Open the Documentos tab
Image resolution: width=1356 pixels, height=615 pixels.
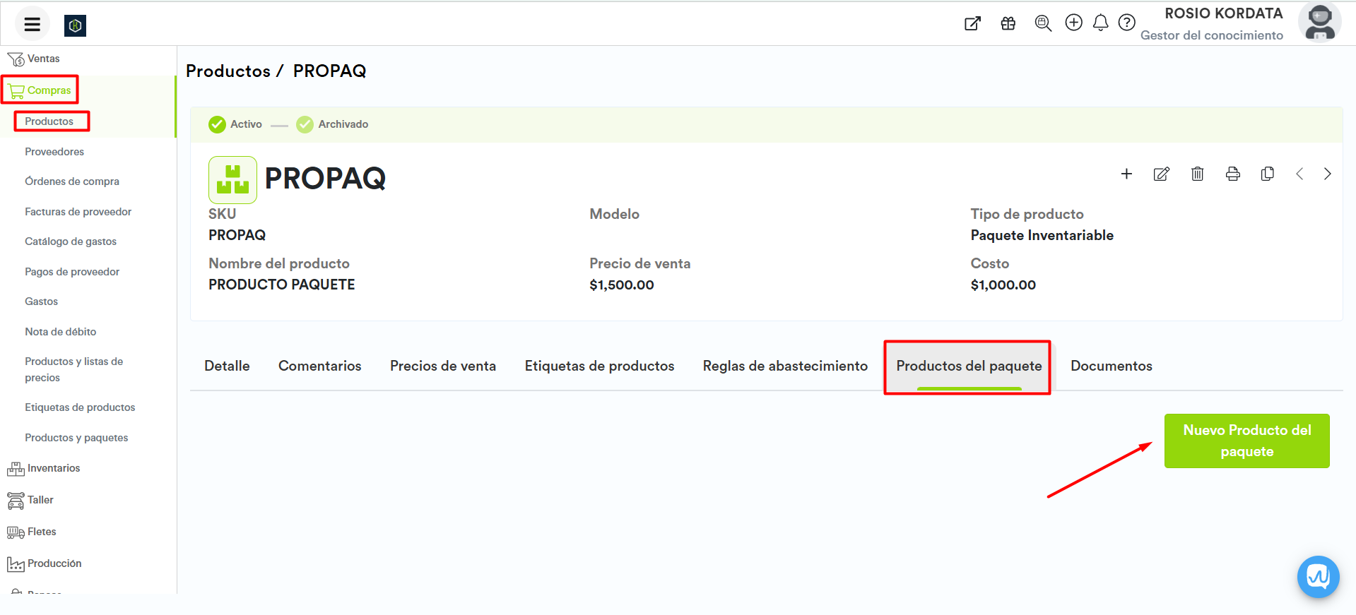[x=1111, y=366]
